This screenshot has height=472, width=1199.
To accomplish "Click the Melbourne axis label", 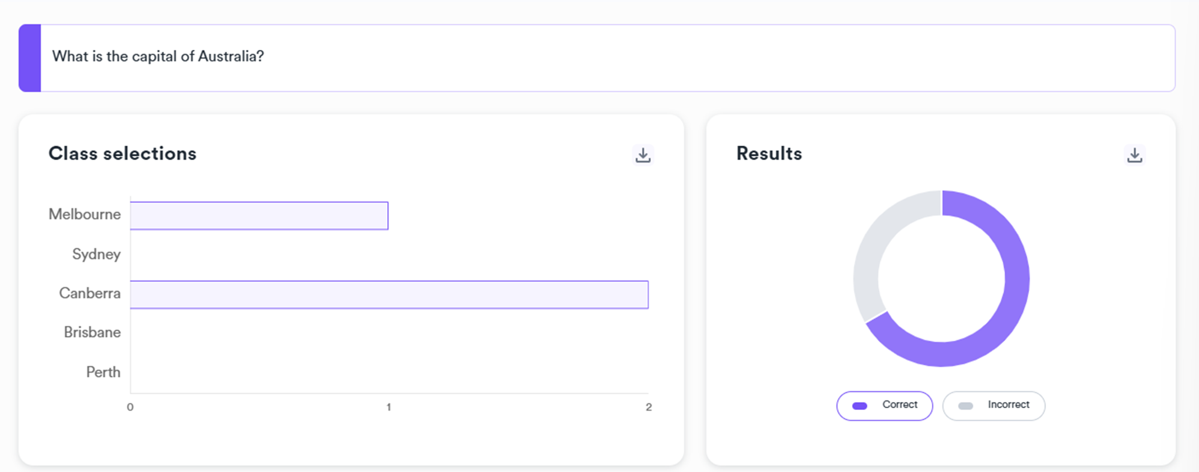I will 84,214.
